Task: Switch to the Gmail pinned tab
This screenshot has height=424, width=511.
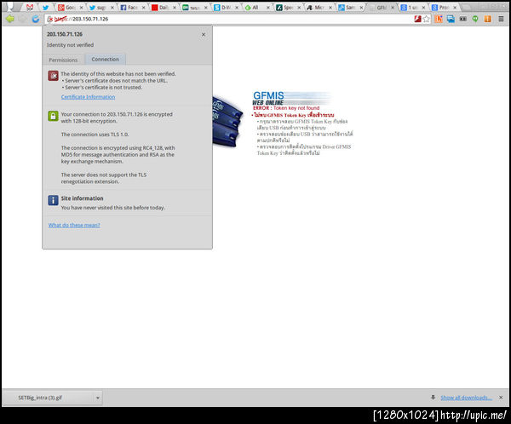Action: (x=30, y=7)
